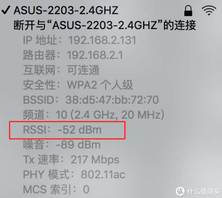Click the 安全性 WPA2 个人级 row

coord(78,85)
